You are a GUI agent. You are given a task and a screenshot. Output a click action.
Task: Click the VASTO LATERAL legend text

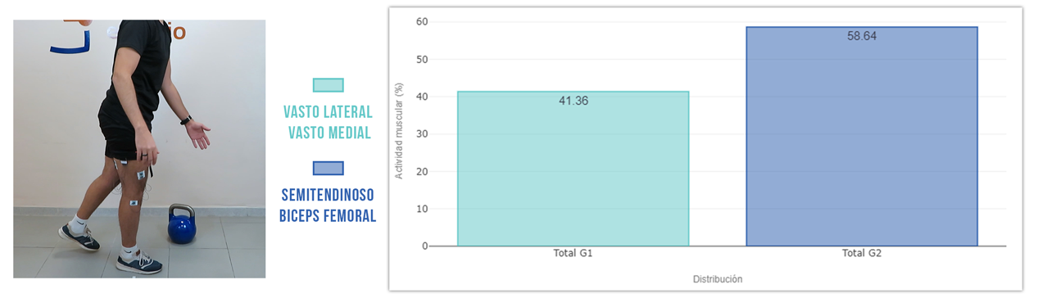coord(329,112)
